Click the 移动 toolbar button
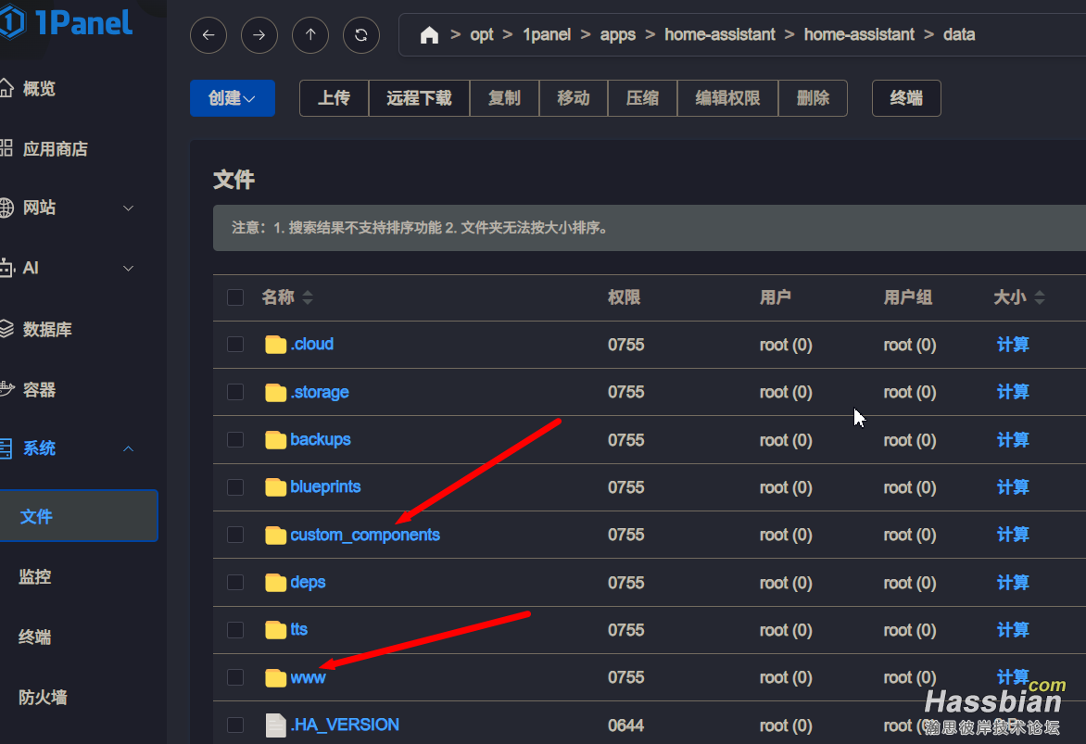 pyautogui.click(x=574, y=98)
